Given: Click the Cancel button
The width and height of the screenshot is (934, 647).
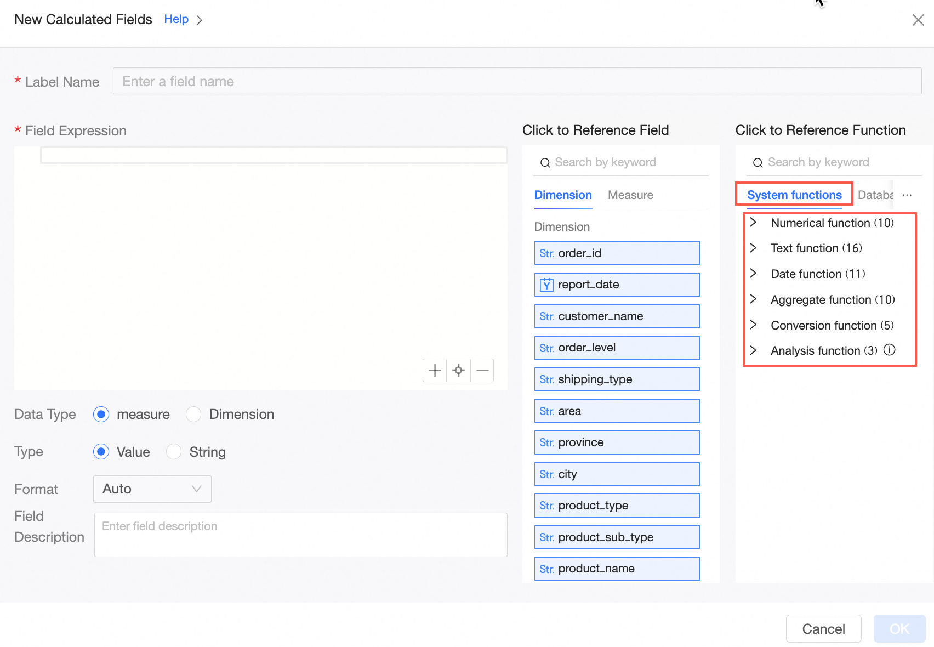Looking at the screenshot, I should (823, 628).
